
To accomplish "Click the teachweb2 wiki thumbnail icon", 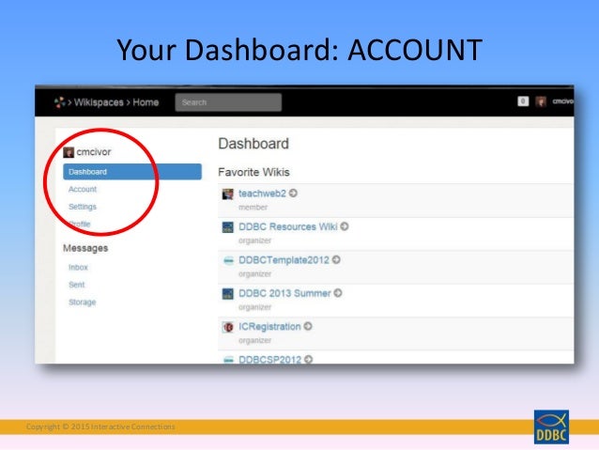I will click(x=228, y=194).
